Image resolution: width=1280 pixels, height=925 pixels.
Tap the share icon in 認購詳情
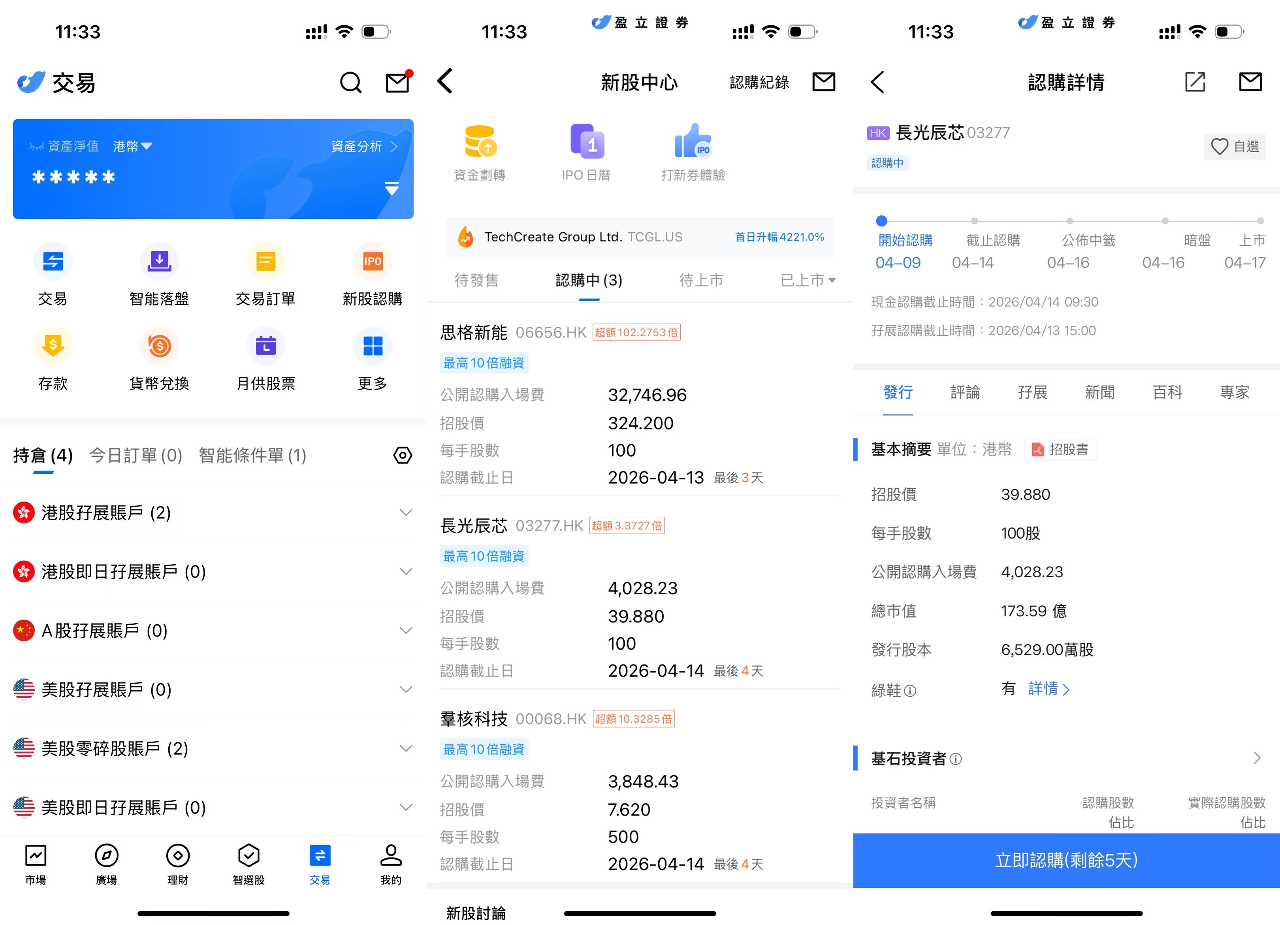pyautogui.click(x=1195, y=83)
